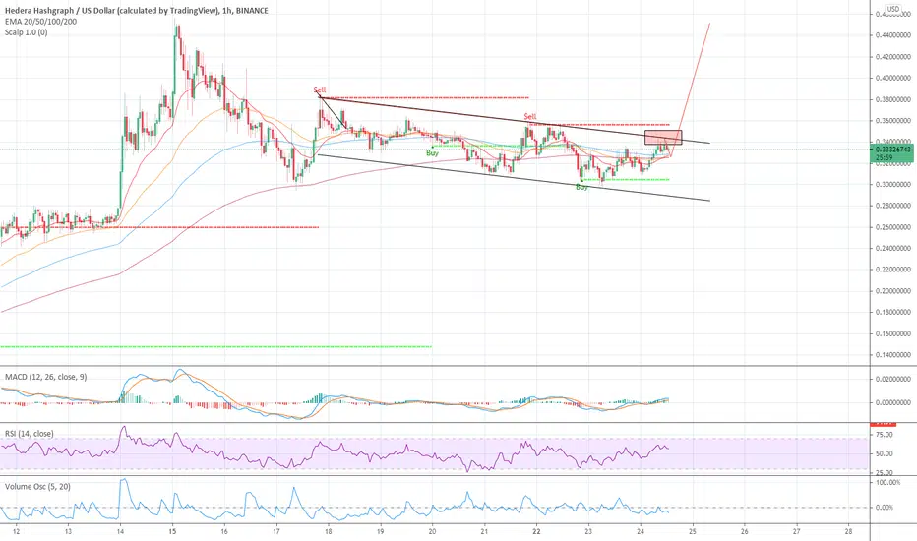Select the Scalp 1.0 (0) indicator label
917x541 pixels.
pos(27,32)
